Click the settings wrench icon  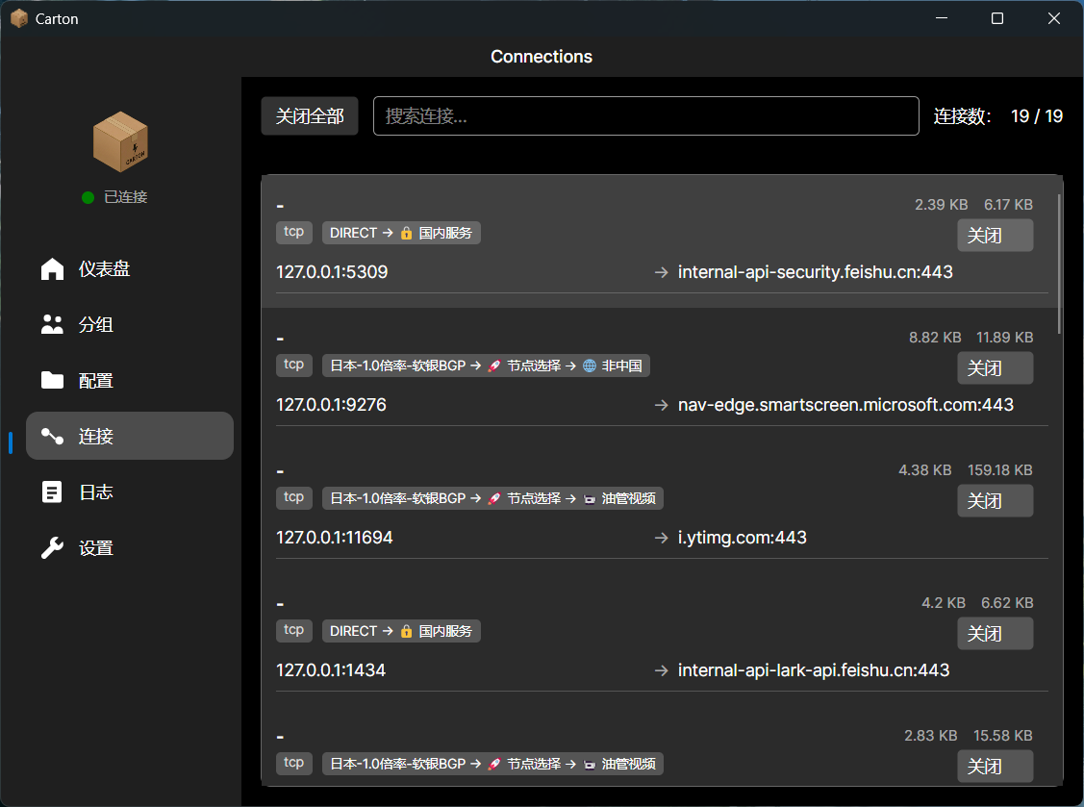52,547
